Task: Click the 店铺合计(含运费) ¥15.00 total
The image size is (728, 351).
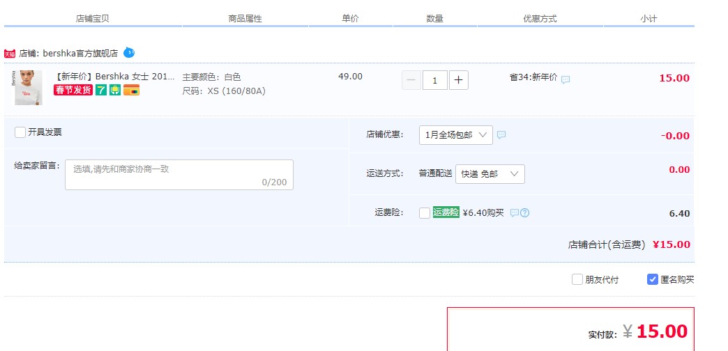Action: pos(629,244)
